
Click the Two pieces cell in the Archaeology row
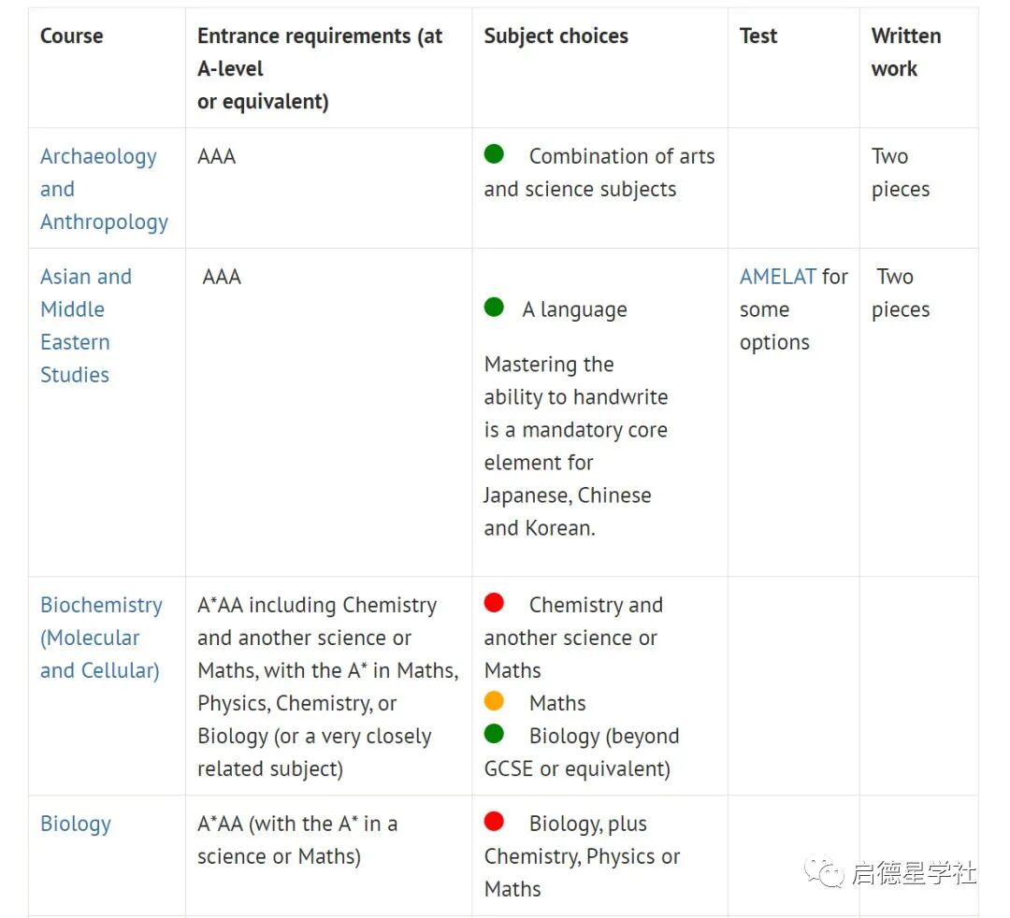click(900, 173)
